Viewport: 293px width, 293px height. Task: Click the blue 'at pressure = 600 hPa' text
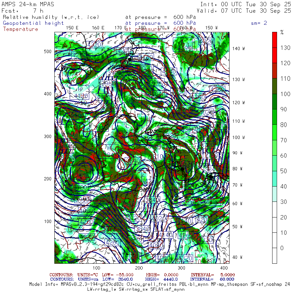(160, 23)
